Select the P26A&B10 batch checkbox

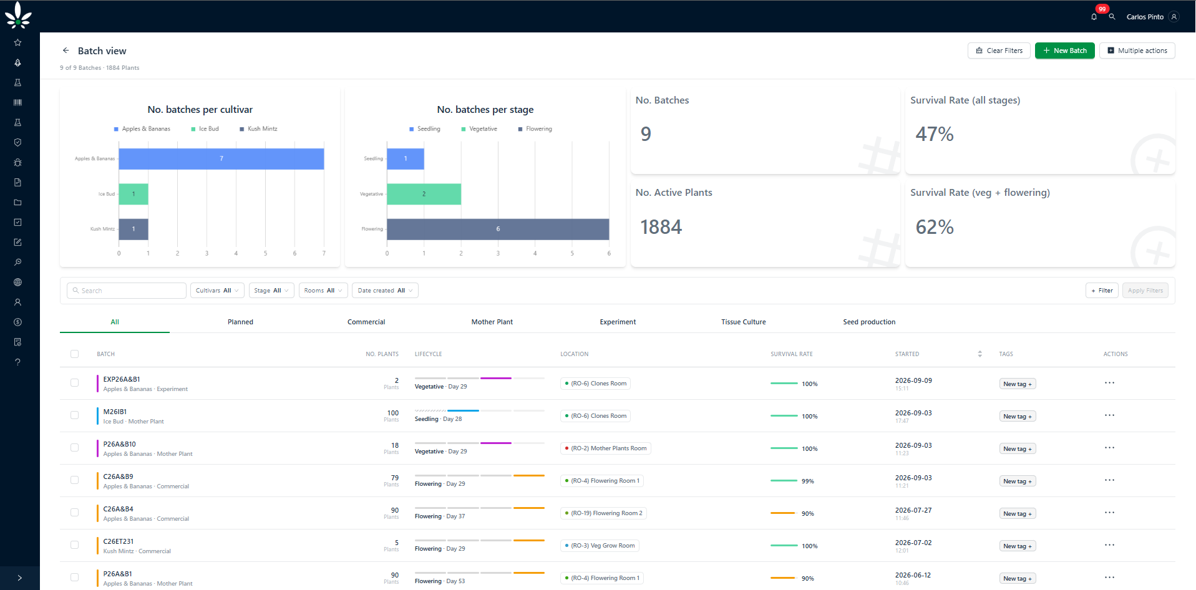(74, 448)
